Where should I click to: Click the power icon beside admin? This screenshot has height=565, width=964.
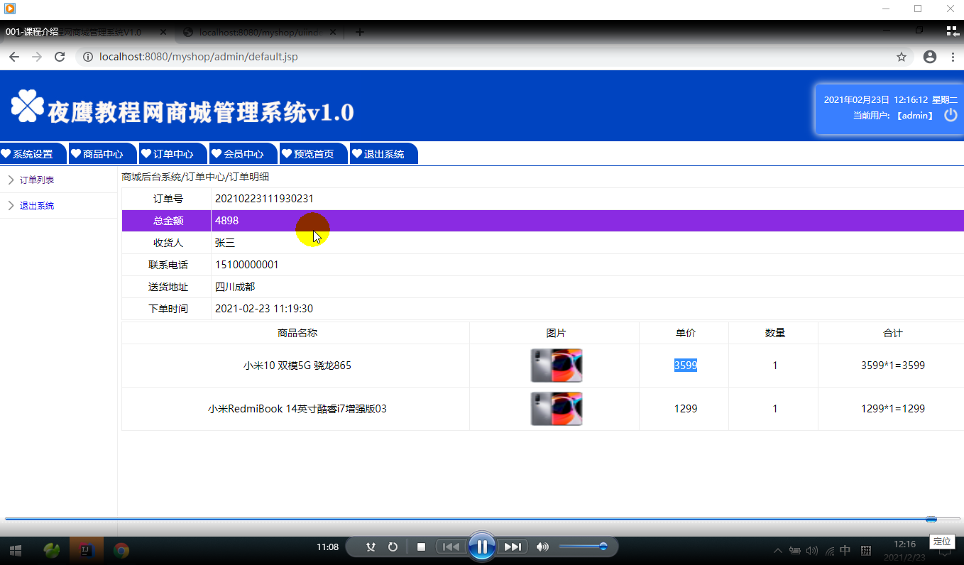point(951,115)
